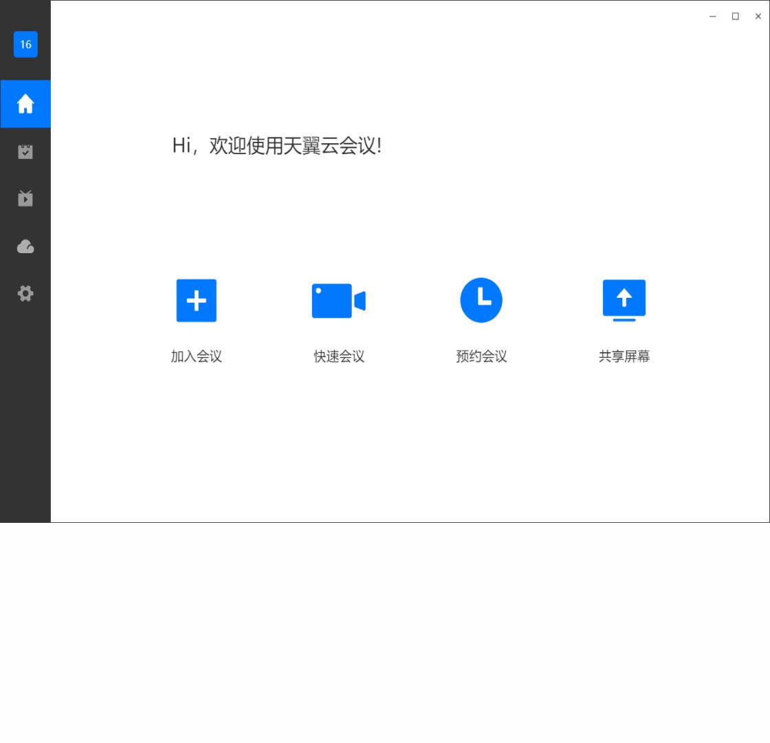Click the blue plus Join Meeting icon
770x743 pixels.
[x=197, y=300]
